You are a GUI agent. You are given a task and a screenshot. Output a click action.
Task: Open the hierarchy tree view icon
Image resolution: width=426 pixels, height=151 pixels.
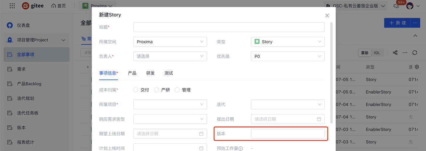click(395, 53)
